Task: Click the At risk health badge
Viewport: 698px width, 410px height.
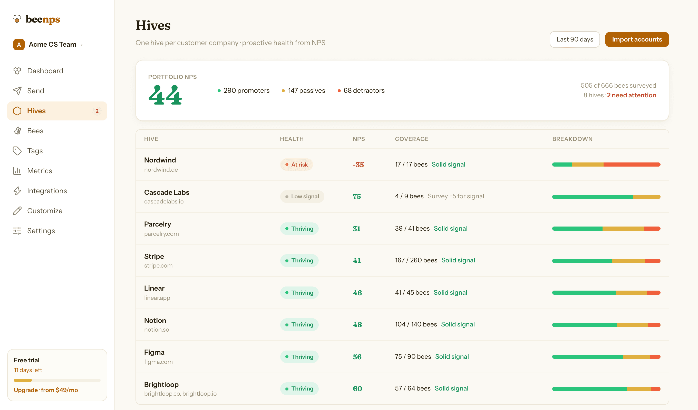Action: (296, 165)
